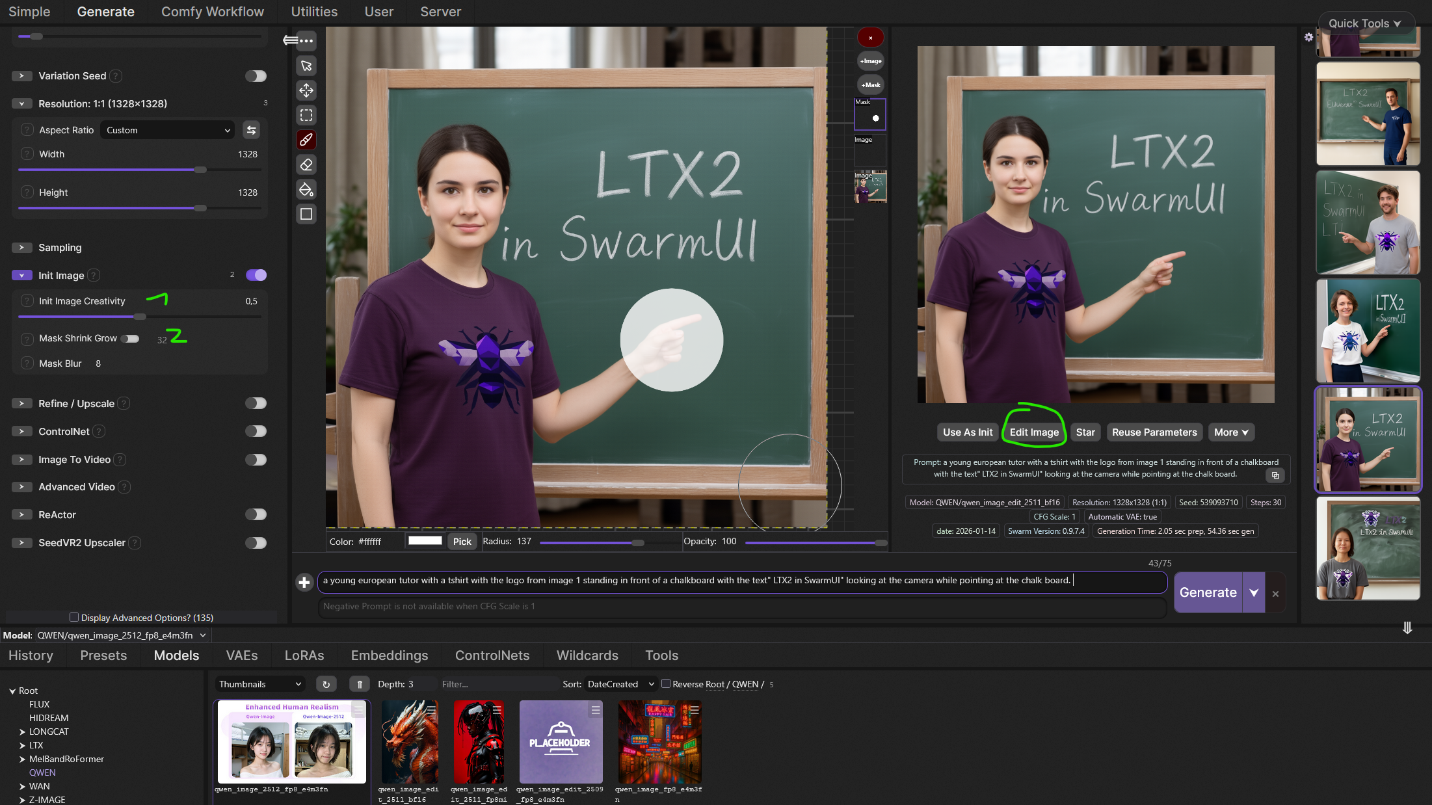This screenshot has height=805, width=1432.
Task: Select the move tool with four arrows
Action: [x=306, y=90]
